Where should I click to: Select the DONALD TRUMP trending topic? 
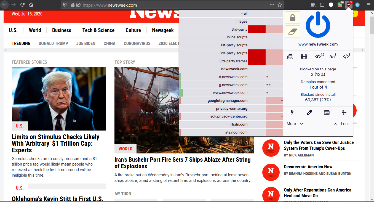(x=54, y=43)
